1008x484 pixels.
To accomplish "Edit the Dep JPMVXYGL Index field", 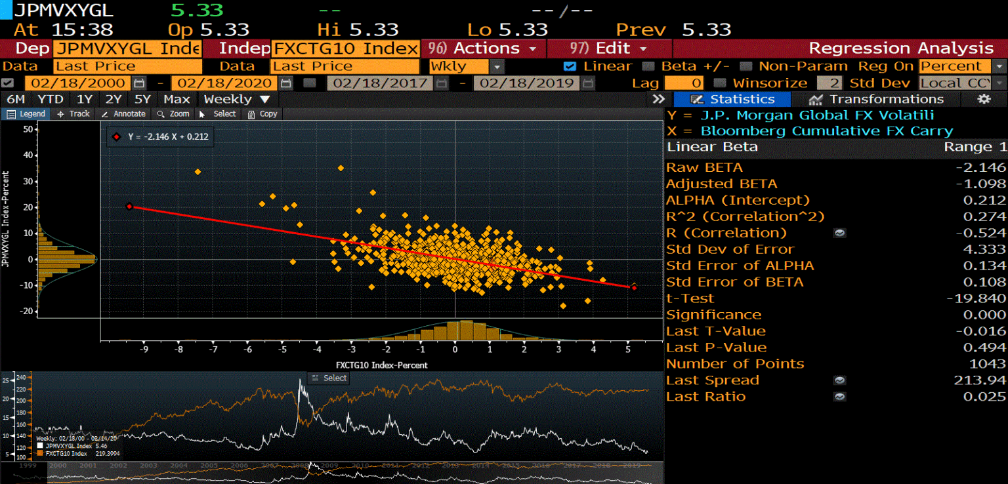I will pos(127,49).
